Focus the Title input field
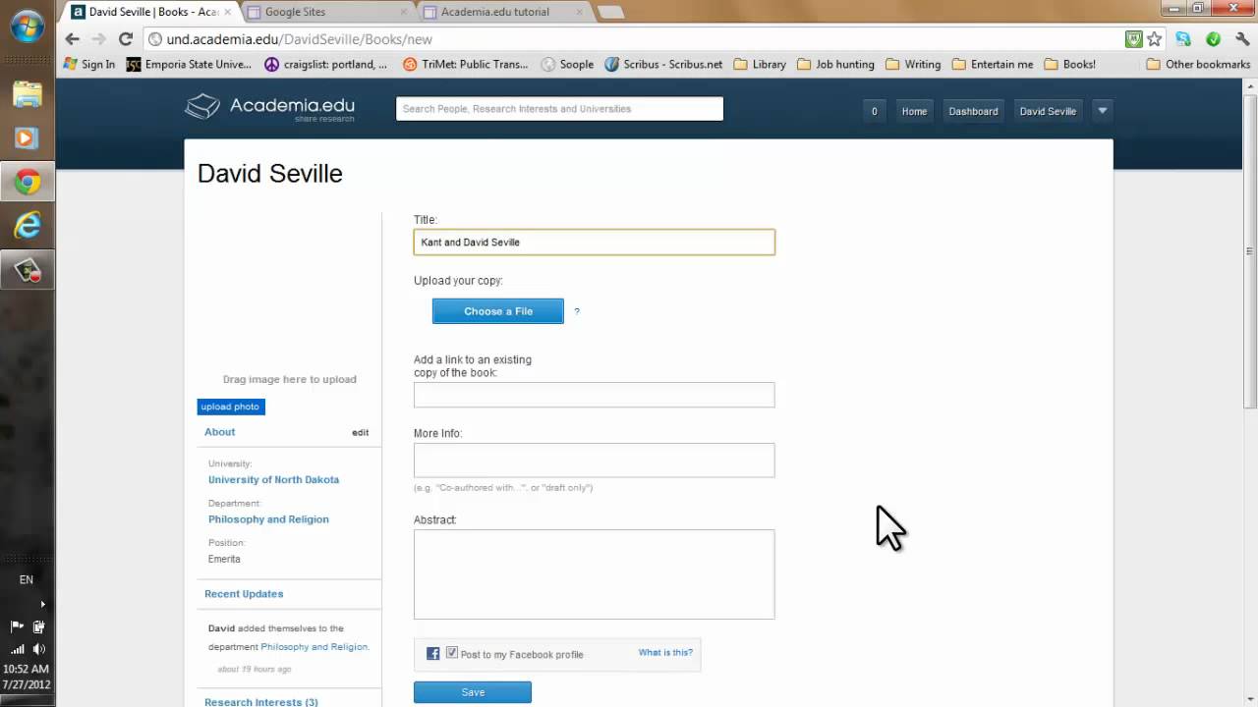The width and height of the screenshot is (1258, 707). pyautogui.click(x=594, y=242)
